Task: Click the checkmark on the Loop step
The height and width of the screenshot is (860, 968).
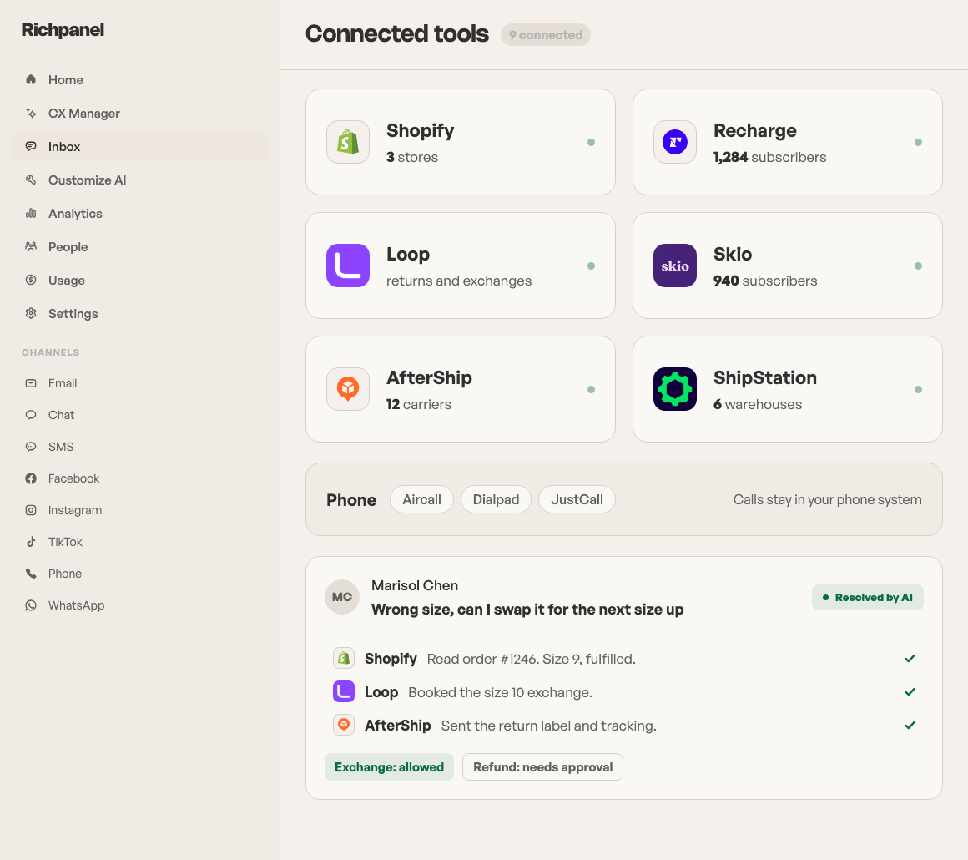Action: pos(910,692)
